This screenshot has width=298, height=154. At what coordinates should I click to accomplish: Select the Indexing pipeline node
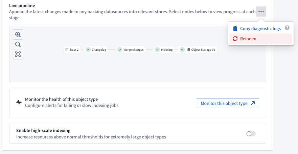click(164, 50)
